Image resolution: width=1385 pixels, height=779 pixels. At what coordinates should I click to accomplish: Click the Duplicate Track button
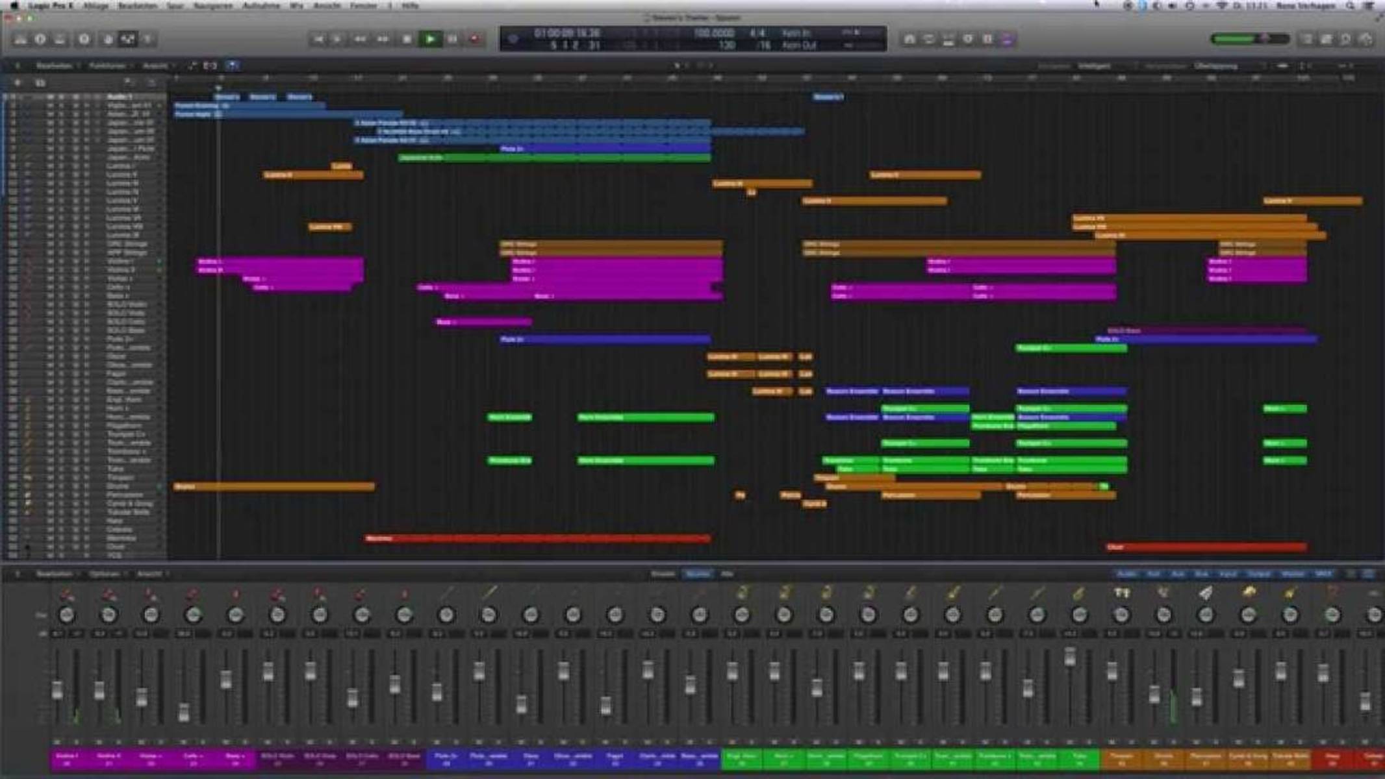(x=40, y=82)
